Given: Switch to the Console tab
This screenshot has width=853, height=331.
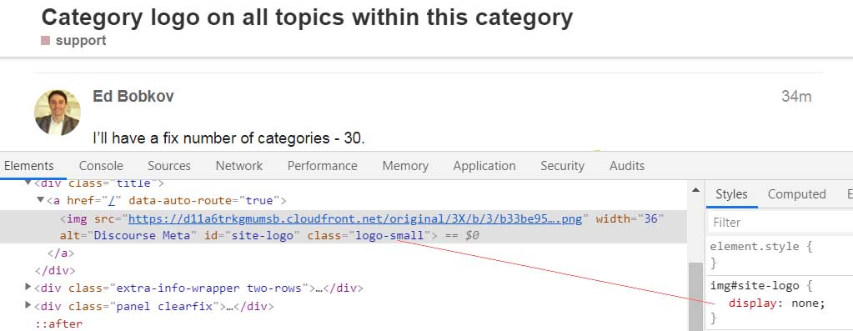Looking at the screenshot, I should click(101, 166).
